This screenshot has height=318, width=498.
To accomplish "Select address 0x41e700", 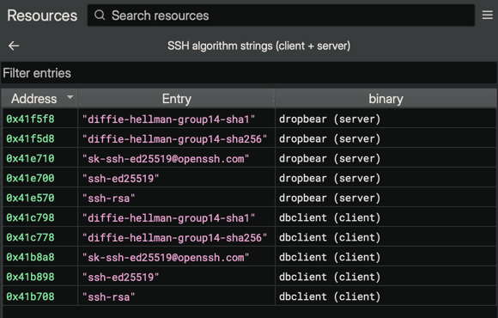I will [x=31, y=178].
